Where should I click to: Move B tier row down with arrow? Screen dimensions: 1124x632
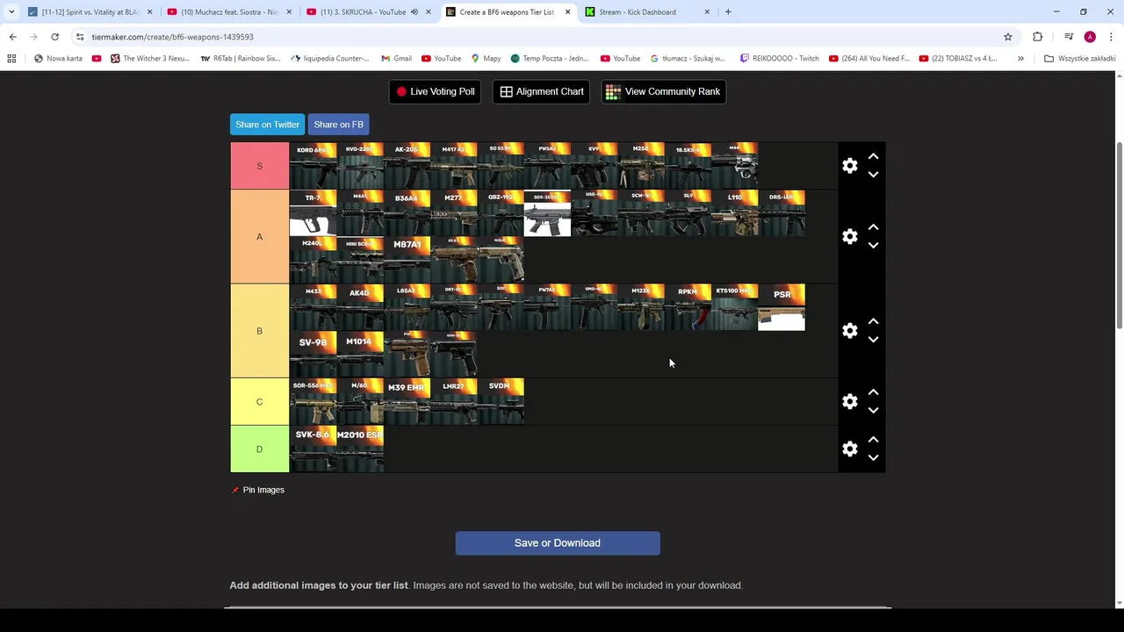(x=873, y=340)
